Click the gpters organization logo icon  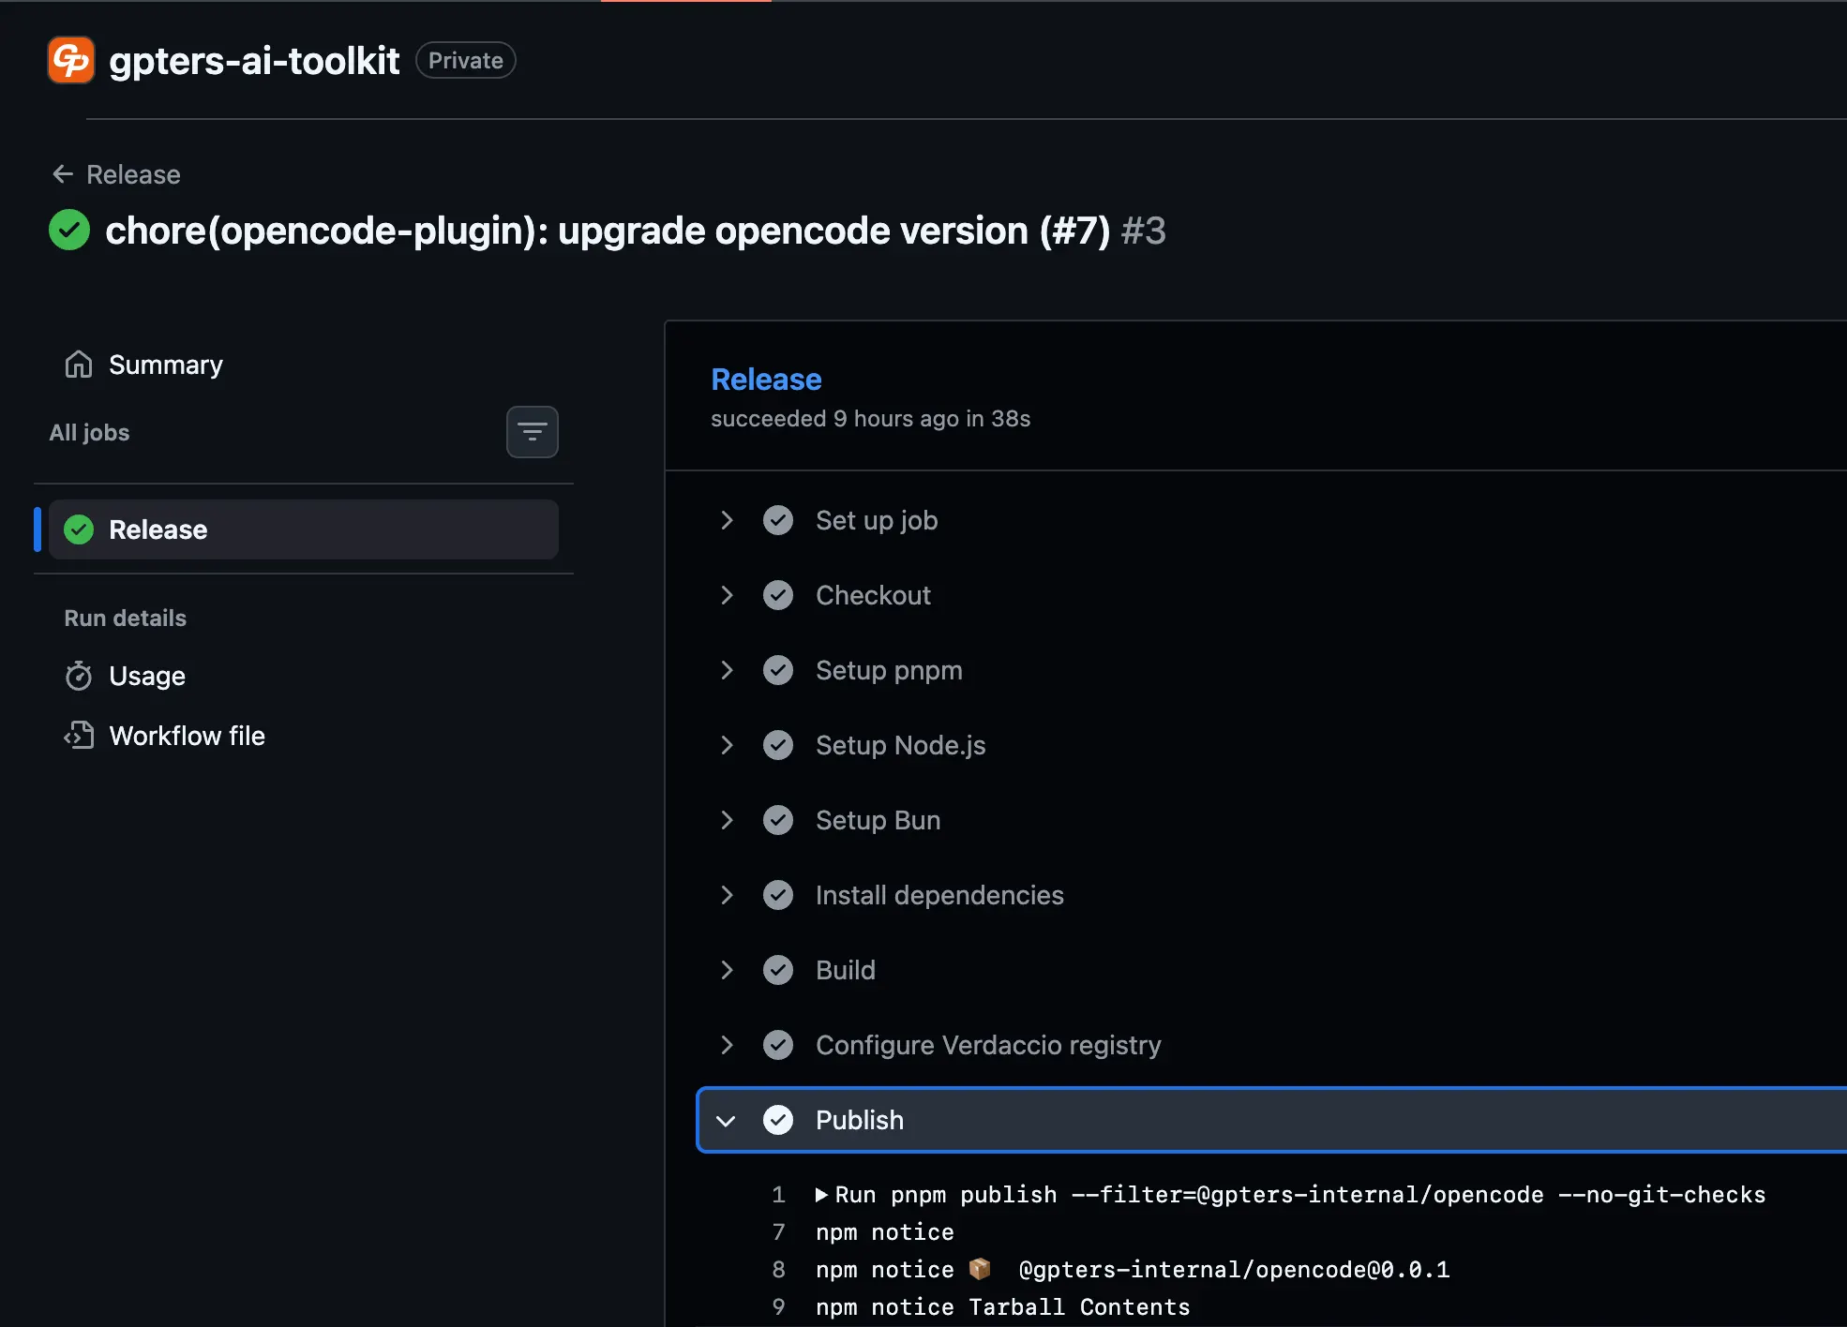pyautogui.click(x=71, y=60)
